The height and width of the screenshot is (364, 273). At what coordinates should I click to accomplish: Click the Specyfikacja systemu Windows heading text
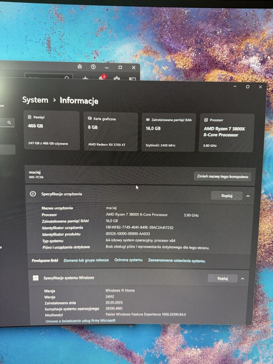coord(69,278)
